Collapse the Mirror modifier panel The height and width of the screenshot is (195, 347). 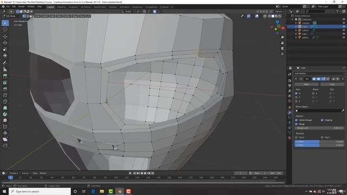[296, 79]
